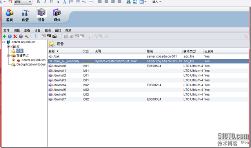Click the insert picture icon
251x148 pixels.
pos(135,2)
